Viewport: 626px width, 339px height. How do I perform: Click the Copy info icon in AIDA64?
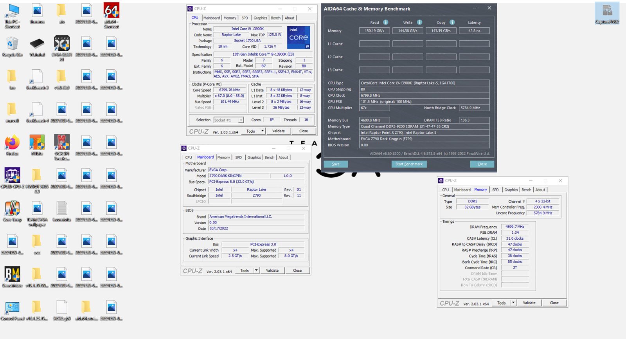tap(452, 22)
